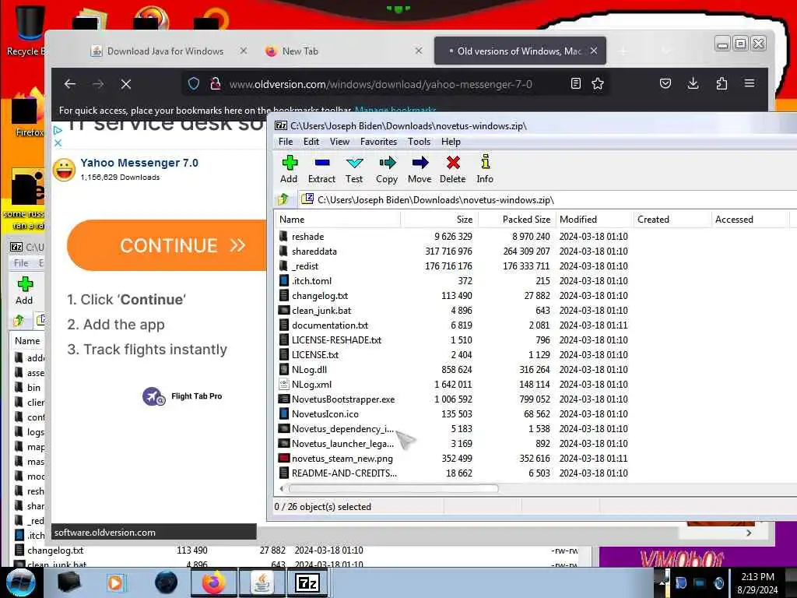Close the Old versions of Windows tab

click(x=594, y=51)
